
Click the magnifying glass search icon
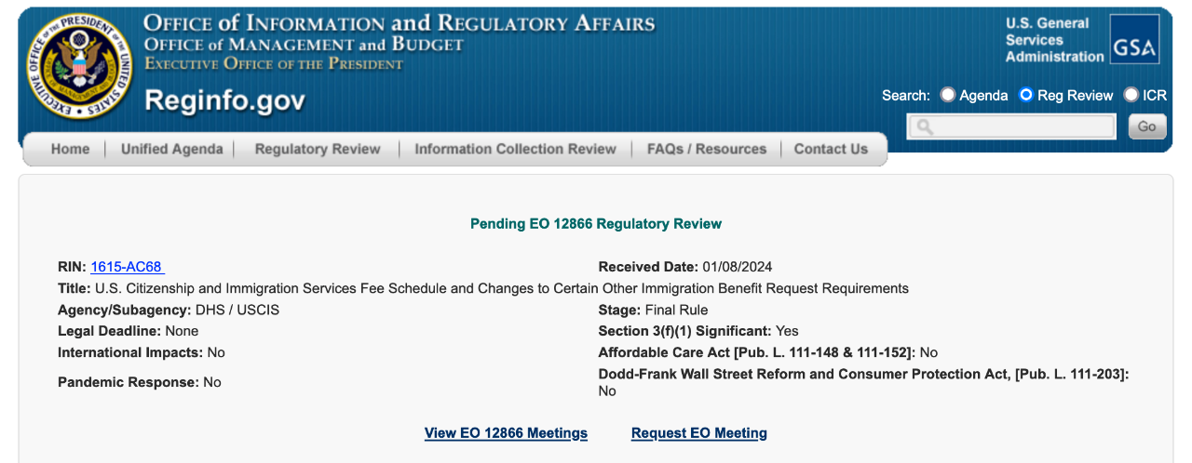(x=923, y=126)
